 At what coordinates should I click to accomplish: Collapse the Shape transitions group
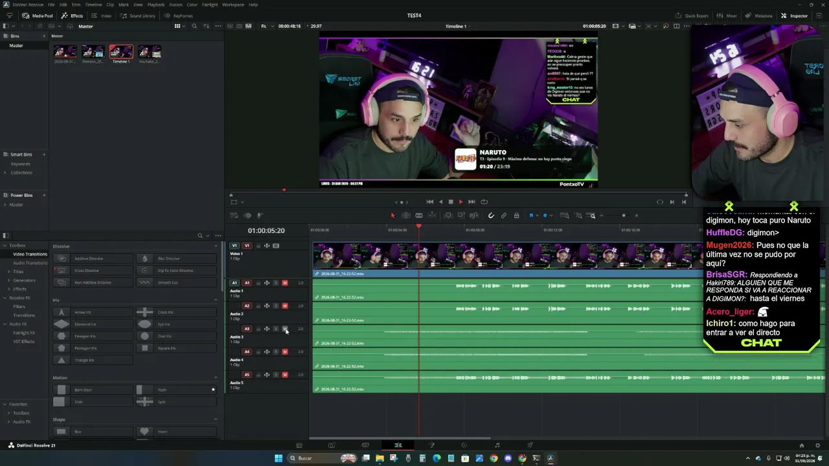(216, 419)
